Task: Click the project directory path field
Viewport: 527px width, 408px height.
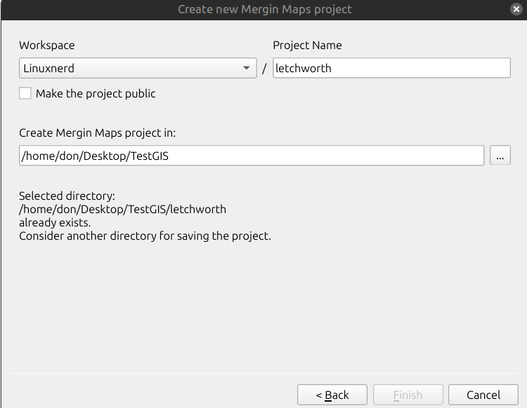Action: [x=252, y=156]
